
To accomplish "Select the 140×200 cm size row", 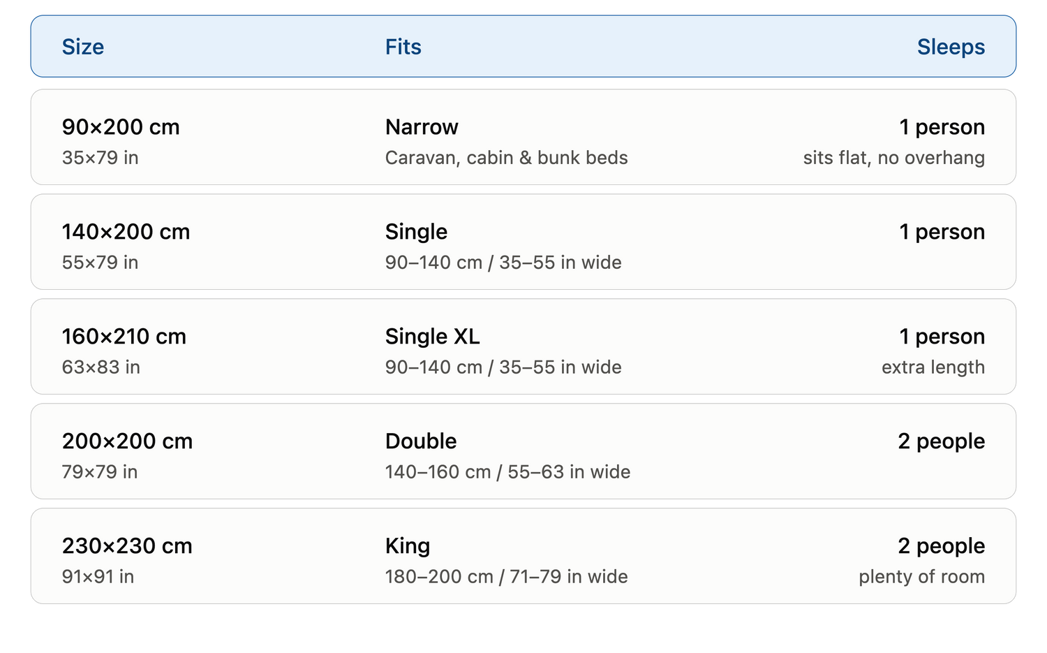I will click(x=523, y=242).
